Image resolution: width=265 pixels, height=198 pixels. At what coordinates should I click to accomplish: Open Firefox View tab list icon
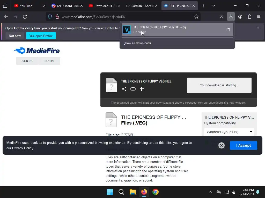(5, 6)
